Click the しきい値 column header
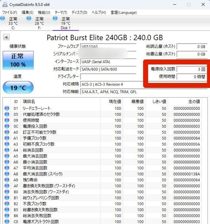This screenshot has width=210, height=224. pyautogui.click(x=157, y=102)
